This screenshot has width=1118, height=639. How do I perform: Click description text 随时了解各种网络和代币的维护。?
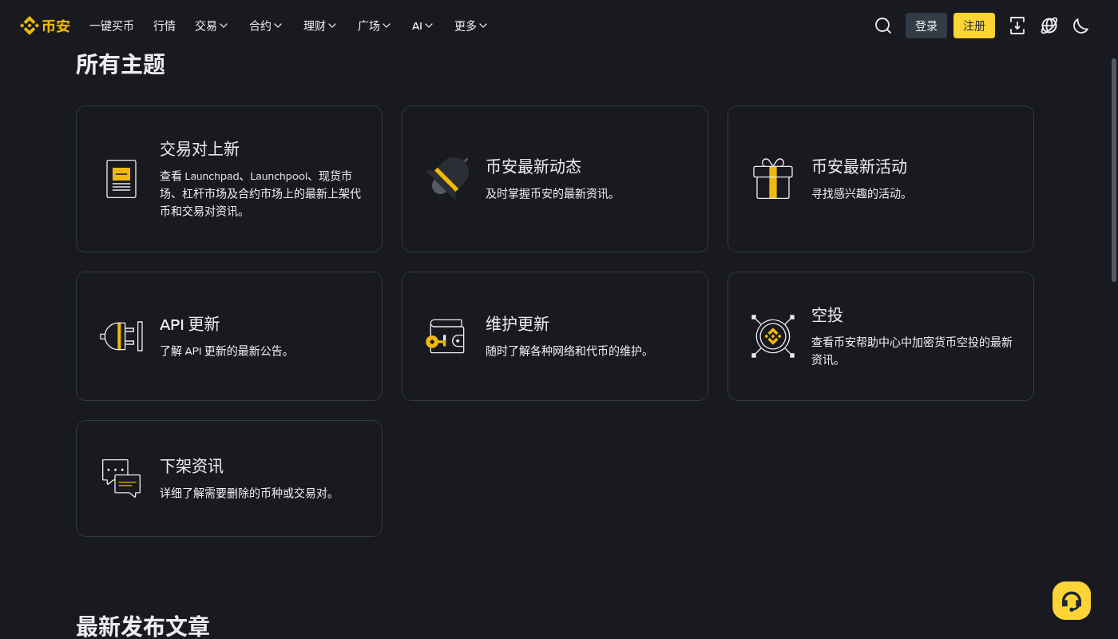[569, 351]
